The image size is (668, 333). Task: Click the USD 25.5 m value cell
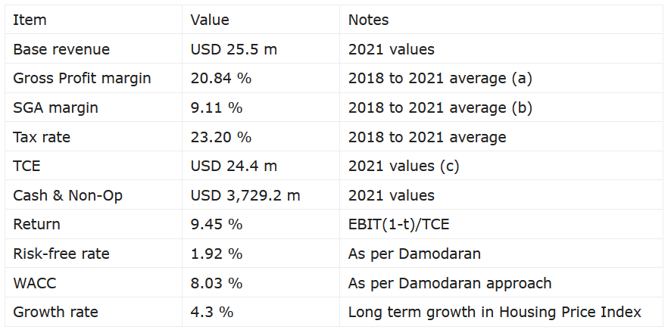[234, 50]
